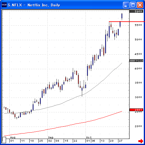Click the Aug month label
Viewport: 145px width, 145px height.
13,137
